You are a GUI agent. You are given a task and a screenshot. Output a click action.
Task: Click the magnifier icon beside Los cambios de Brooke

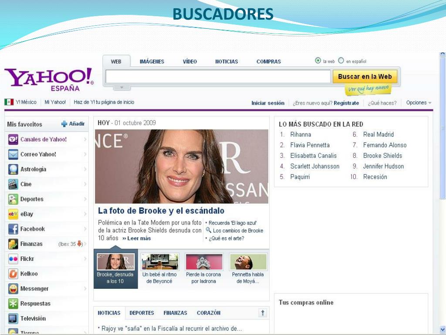(209, 230)
